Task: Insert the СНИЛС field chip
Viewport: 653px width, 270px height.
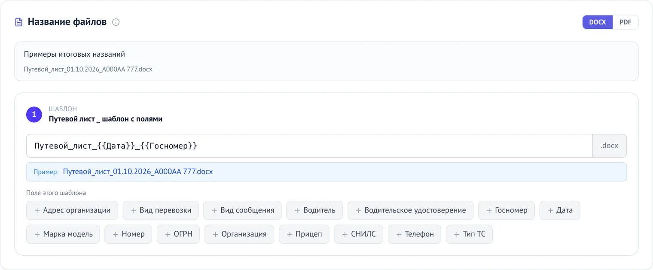Action: click(x=358, y=234)
